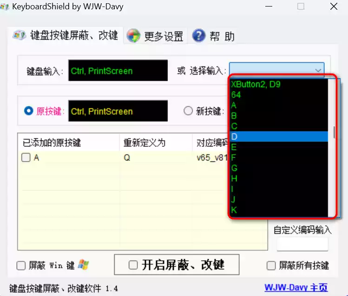Select the 新按键 radio button

click(188, 111)
